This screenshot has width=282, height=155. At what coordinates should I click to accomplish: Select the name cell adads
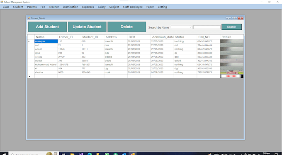pyautogui.click(x=46, y=61)
